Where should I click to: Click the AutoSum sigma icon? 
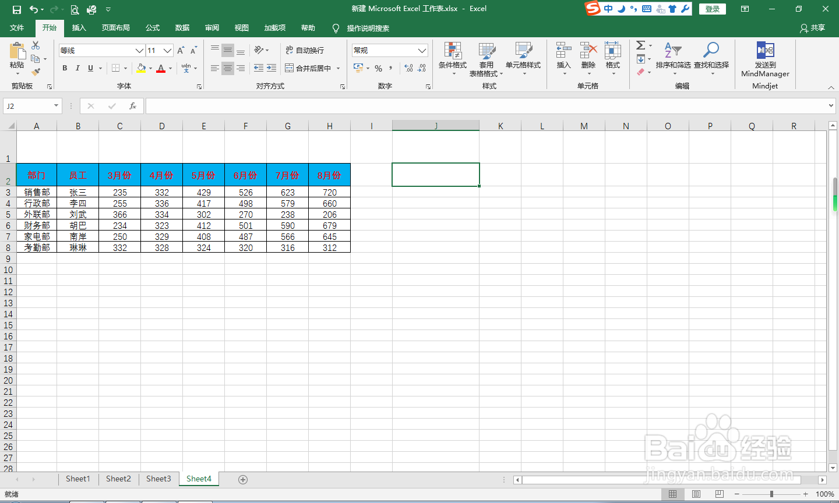coord(640,45)
